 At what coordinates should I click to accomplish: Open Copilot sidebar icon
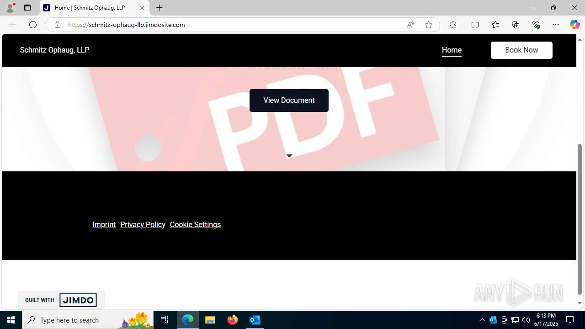pyautogui.click(x=574, y=25)
